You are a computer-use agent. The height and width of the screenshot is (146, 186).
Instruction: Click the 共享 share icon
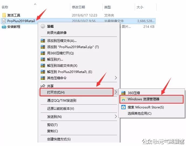pos(43,86)
